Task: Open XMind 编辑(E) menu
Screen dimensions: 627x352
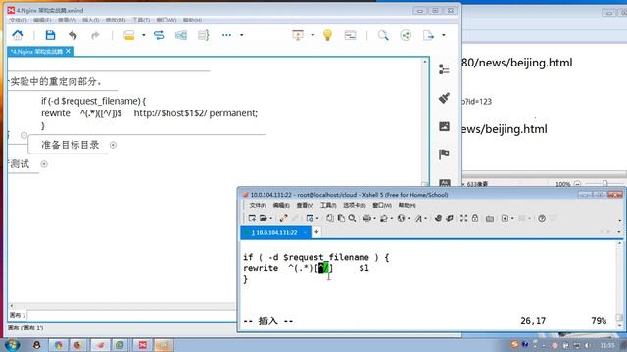Action: (x=42, y=20)
